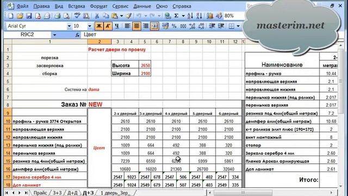The width and height of the screenshot is (348, 196).
Task: Expand Paste options arrow
Action: [x=121, y=16]
